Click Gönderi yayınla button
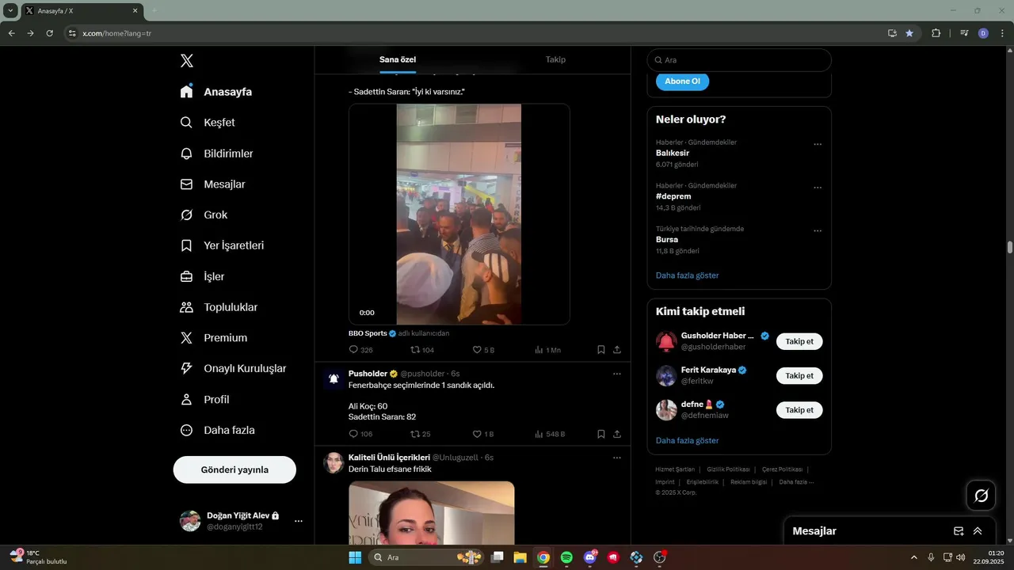 (x=234, y=469)
